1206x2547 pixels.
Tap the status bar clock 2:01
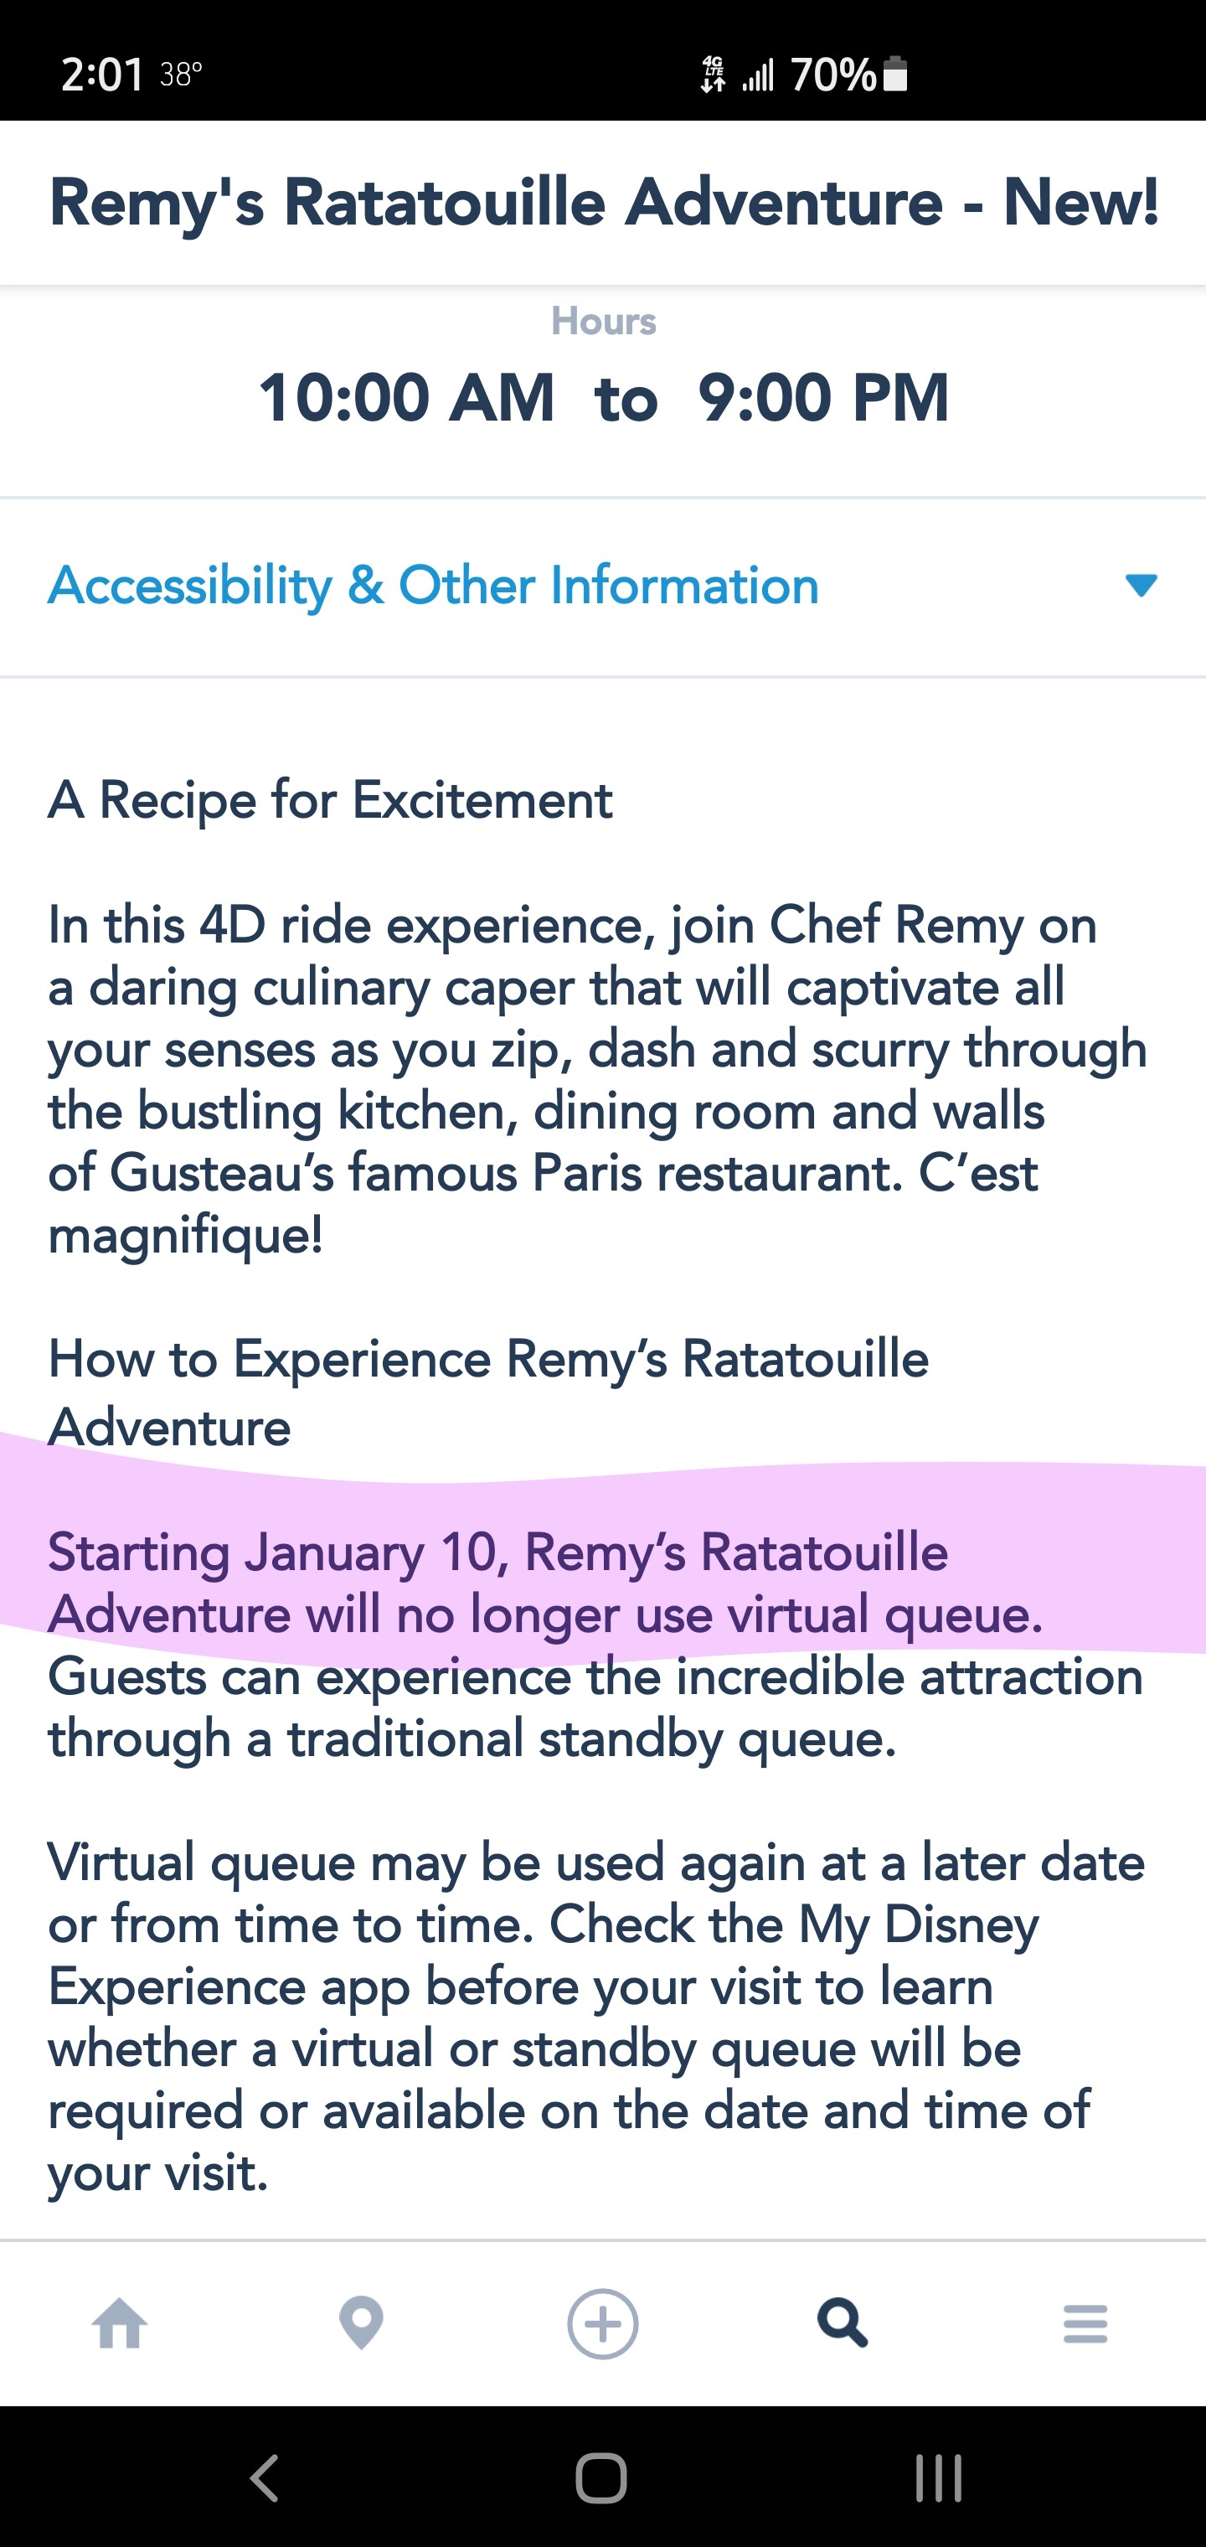(102, 75)
